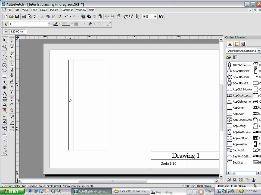Viewport: 261px width, 195px height.
Task: Select the Circle drawing tool
Action: pyautogui.click(x=4, y=65)
